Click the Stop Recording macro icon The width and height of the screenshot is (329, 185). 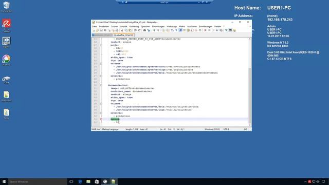tap(209, 30)
